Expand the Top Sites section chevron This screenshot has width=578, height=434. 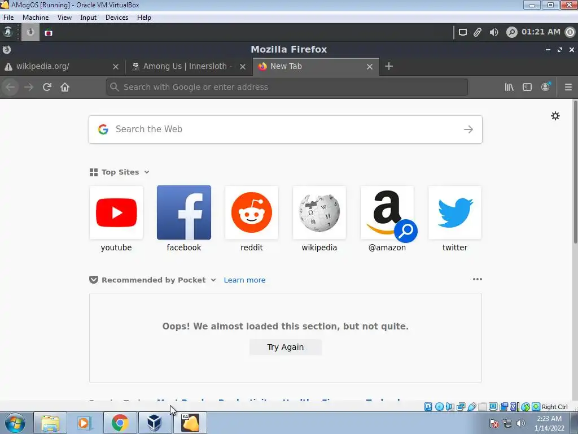147,172
